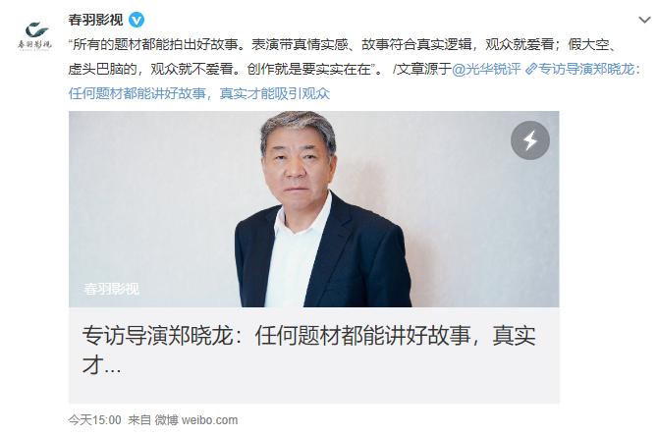Screen dimensions: 658x437
Task: Click the blue verified V badge
Action: [x=137, y=20]
